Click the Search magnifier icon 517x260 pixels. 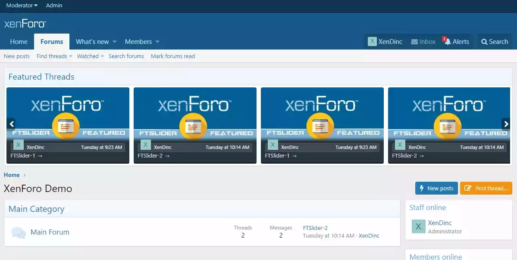click(484, 42)
